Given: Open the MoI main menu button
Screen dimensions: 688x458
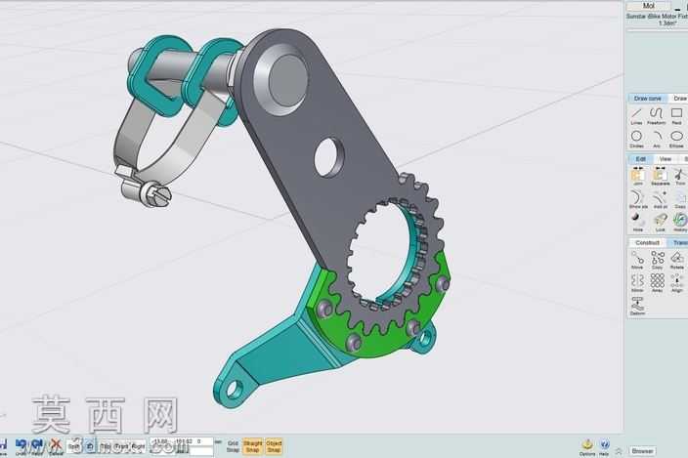Looking at the screenshot, I should (x=649, y=6).
